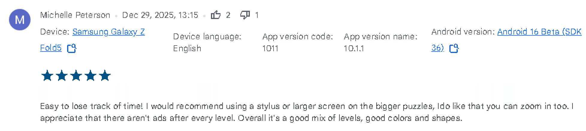
Task: Open the Android 16 Beta (SDK 36) link
Action: [539, 32]
